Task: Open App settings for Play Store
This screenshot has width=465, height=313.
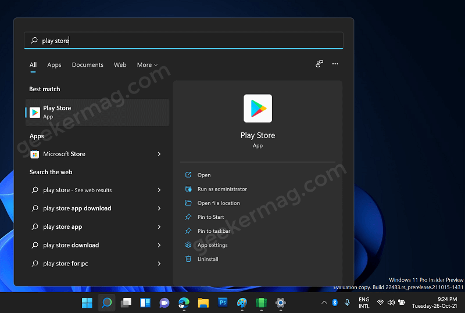Action: (212, 245)
